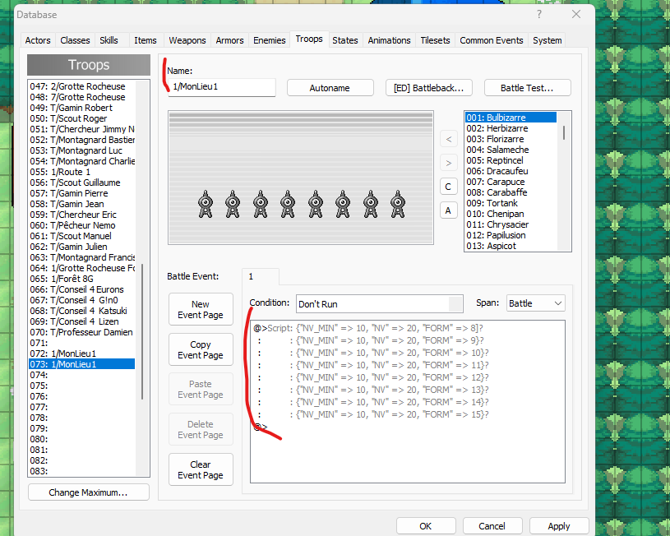670x536 pixels.
Task: Open the [ED] Battleback dialog
Action: point(428,88)
